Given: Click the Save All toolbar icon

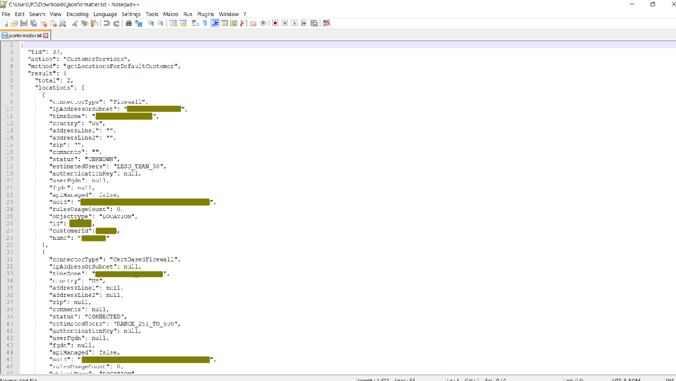Looking at the screenshot, I should [33, 23].
